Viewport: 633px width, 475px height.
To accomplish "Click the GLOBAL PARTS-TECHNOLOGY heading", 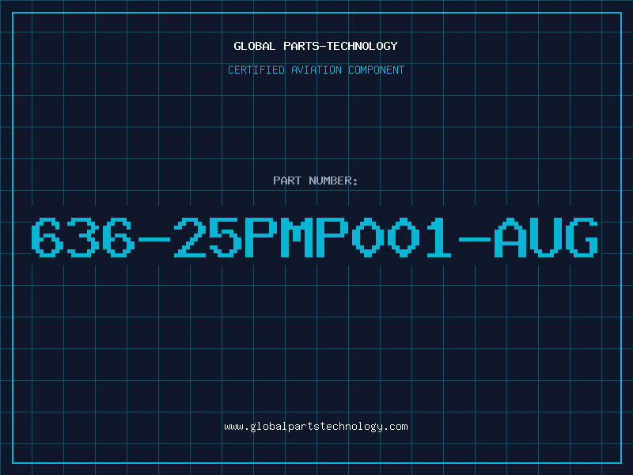I will tap(316, 46).
